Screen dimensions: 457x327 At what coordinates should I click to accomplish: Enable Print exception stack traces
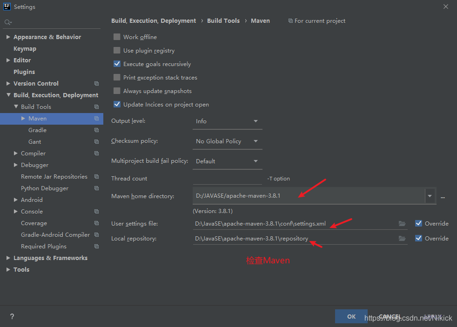tap(117, 77)
